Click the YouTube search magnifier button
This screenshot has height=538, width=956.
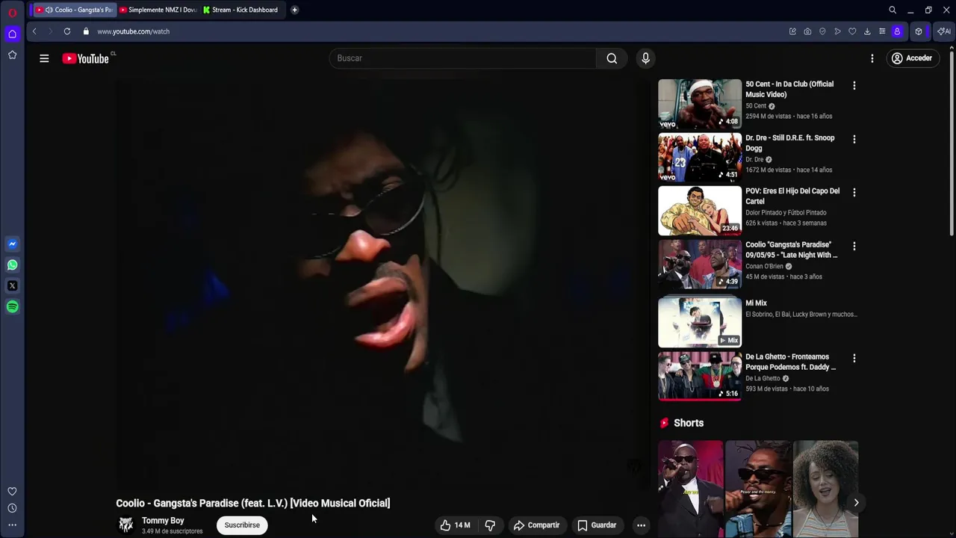tap(612, 58)
